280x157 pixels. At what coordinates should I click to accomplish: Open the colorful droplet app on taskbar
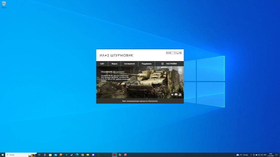tap(45, 155)
